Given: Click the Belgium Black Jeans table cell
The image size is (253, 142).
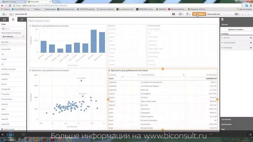Looking at the screenshot, I should click(148, 101).
